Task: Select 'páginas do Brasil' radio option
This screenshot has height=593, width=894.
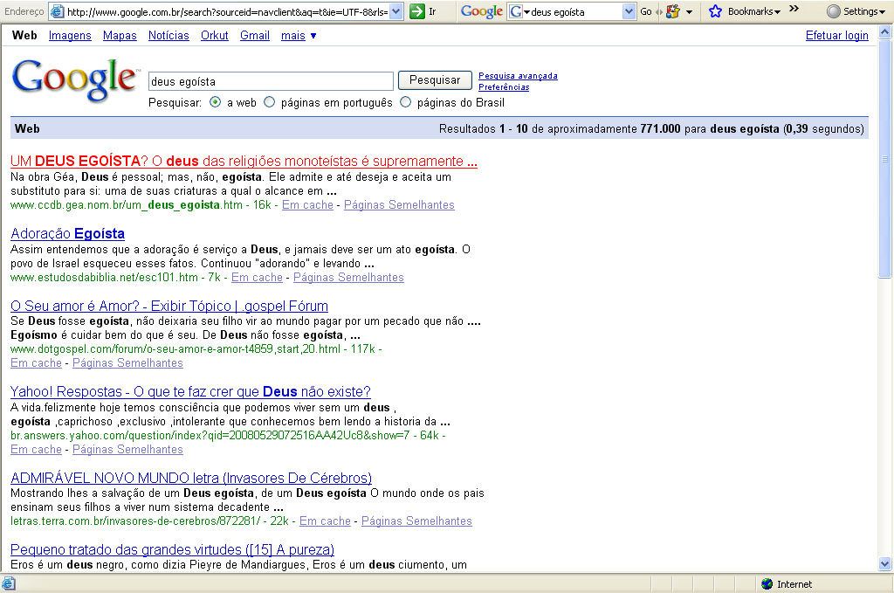Action: coord(405,102)
